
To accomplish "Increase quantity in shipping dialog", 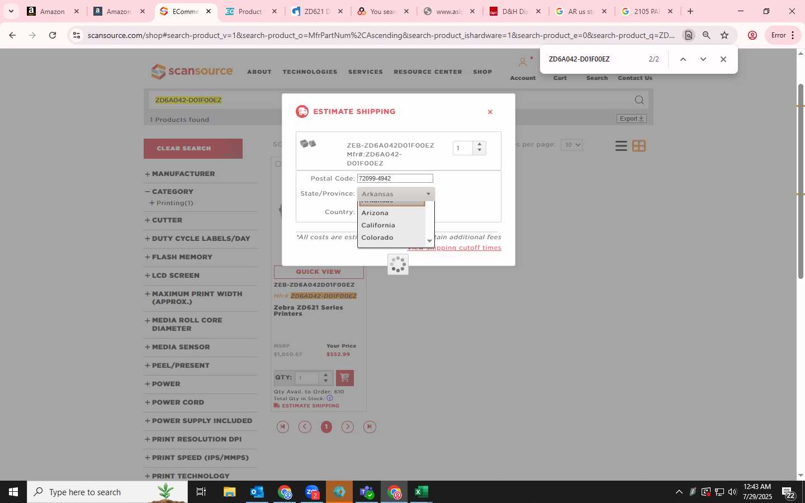I will click(x=480, y=144).
